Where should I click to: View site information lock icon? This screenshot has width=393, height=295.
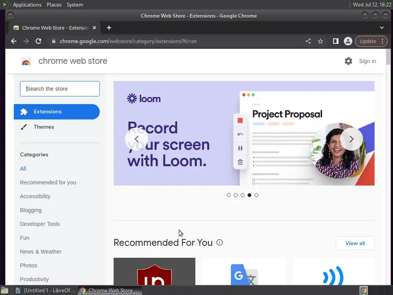pos(53,41)
